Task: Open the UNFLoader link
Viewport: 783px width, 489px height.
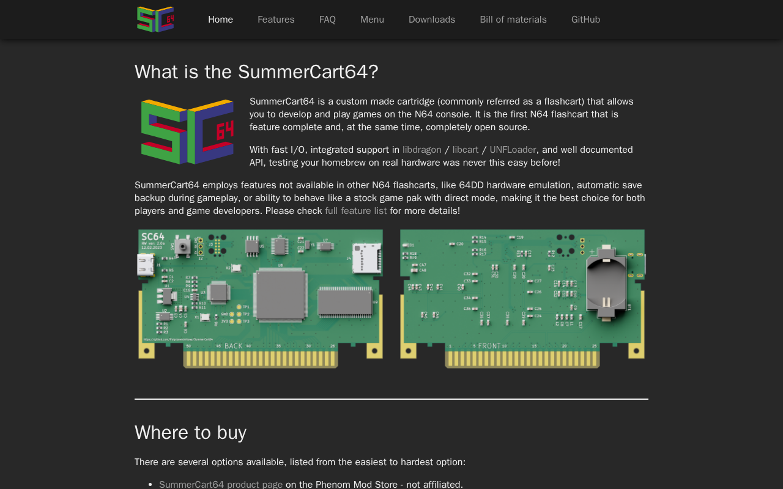Action: 513,150
